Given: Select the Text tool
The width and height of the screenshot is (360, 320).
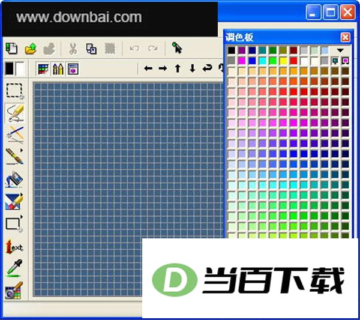Looking at the screenshot, I should (14, 247).
